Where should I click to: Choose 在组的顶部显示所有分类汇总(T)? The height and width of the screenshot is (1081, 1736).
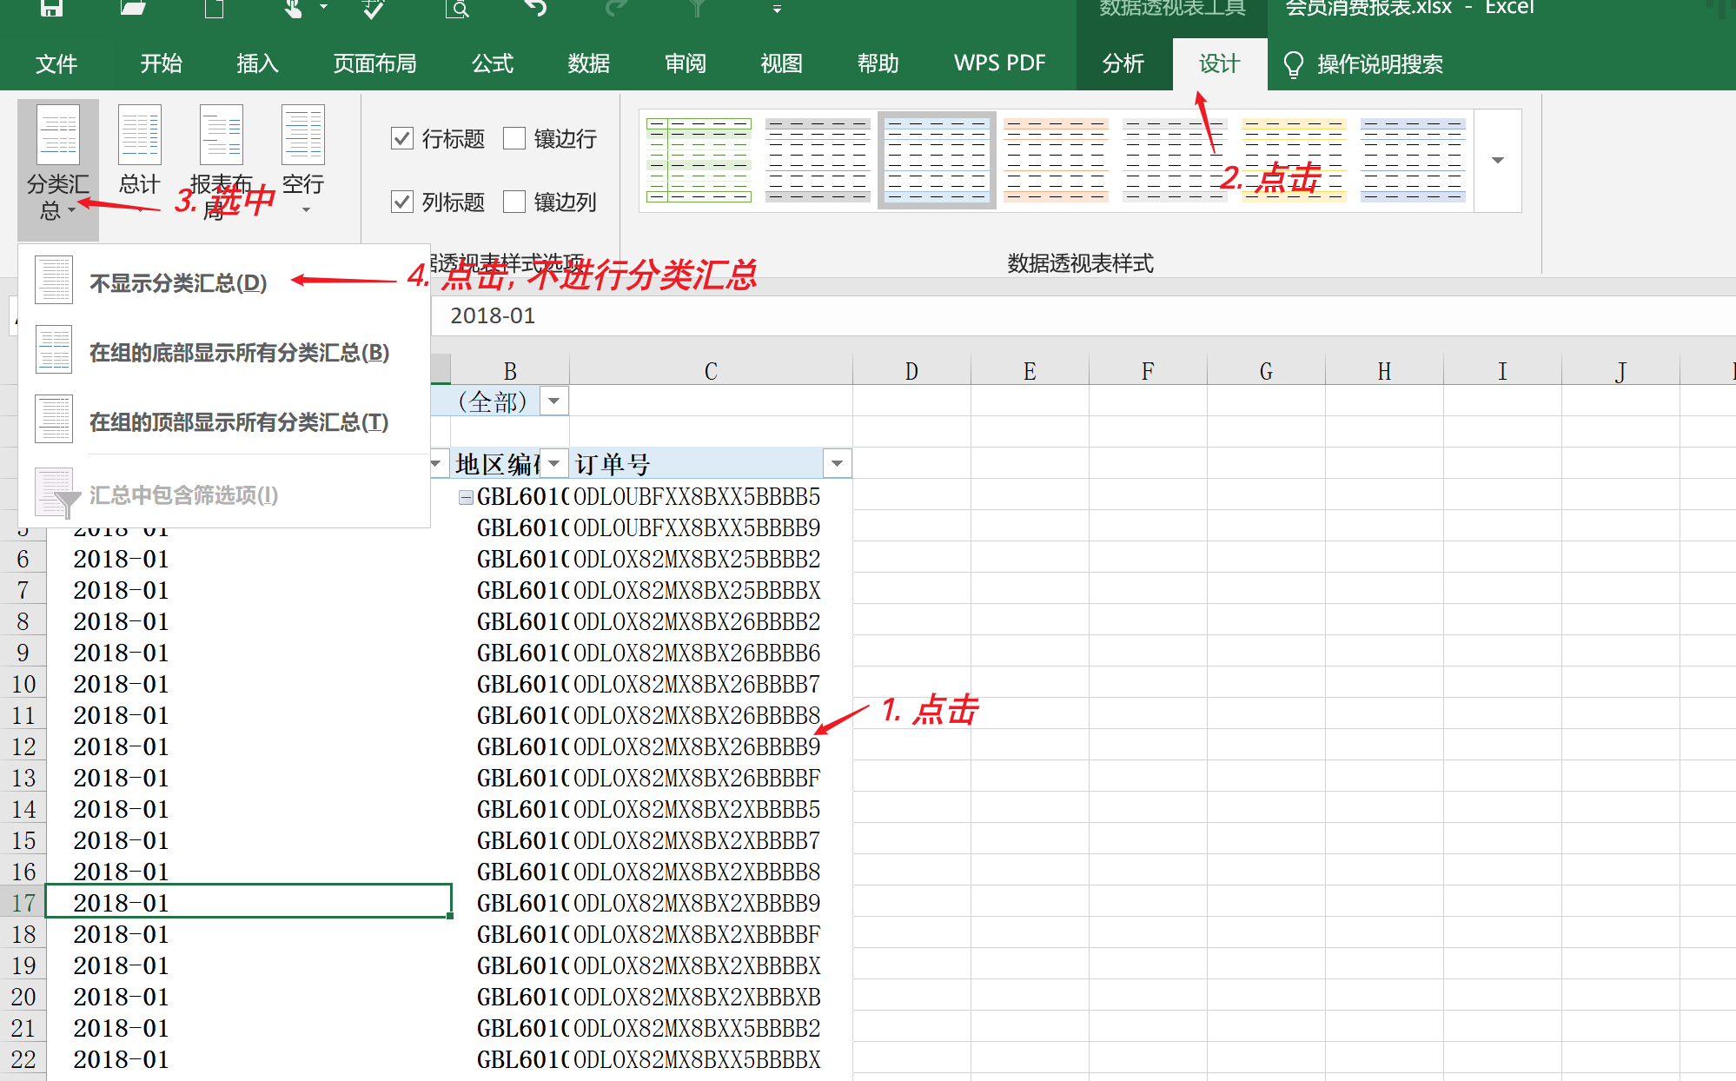(239, 421)
